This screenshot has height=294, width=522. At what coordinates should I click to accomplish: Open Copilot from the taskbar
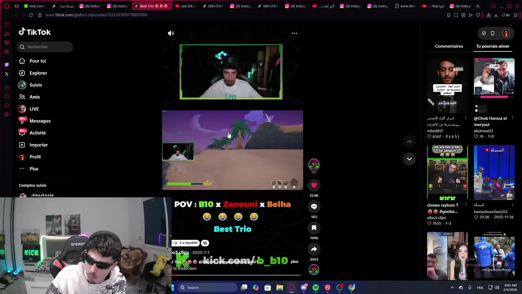coord(256,287)
